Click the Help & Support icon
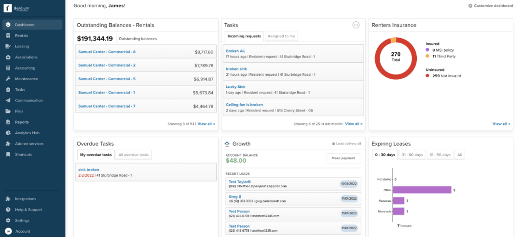 pyautogui.click(x=8, y=209)
